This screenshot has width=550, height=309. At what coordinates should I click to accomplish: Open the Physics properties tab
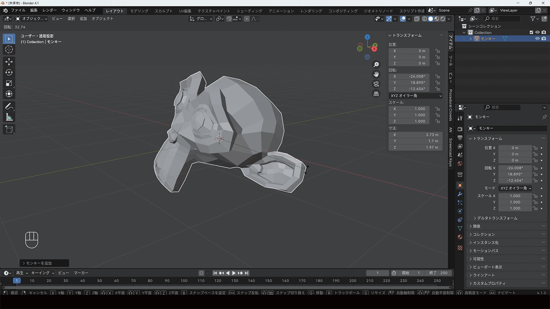tap(460, 211)
